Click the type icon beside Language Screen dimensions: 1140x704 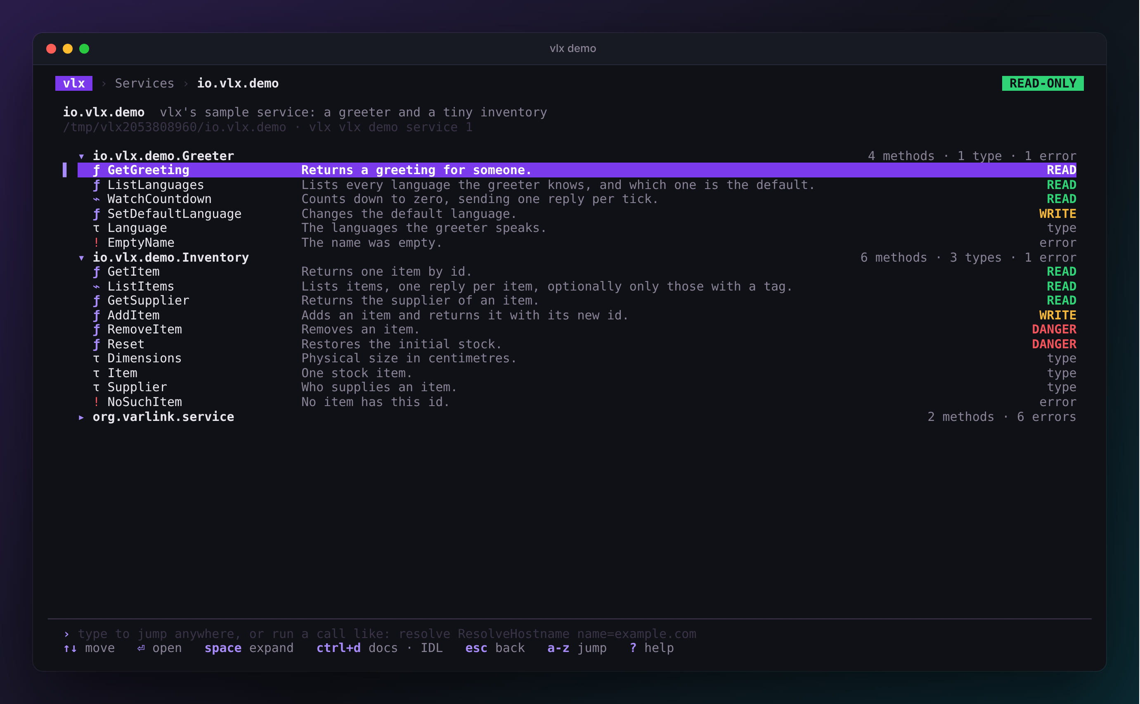pyautogui.click(x=97, y=228)
